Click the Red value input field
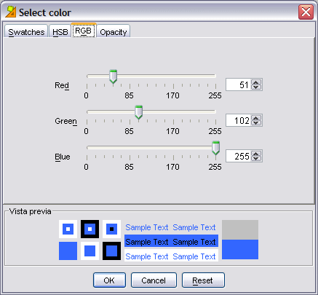The height and width of the screenshot is (295, 318). pyautogui.click(x=239, y=84)
